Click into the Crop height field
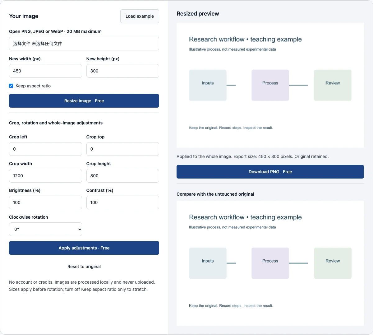The width and height of the screenshot is (373, 335). pyautogui.click(x=123, y=176)
